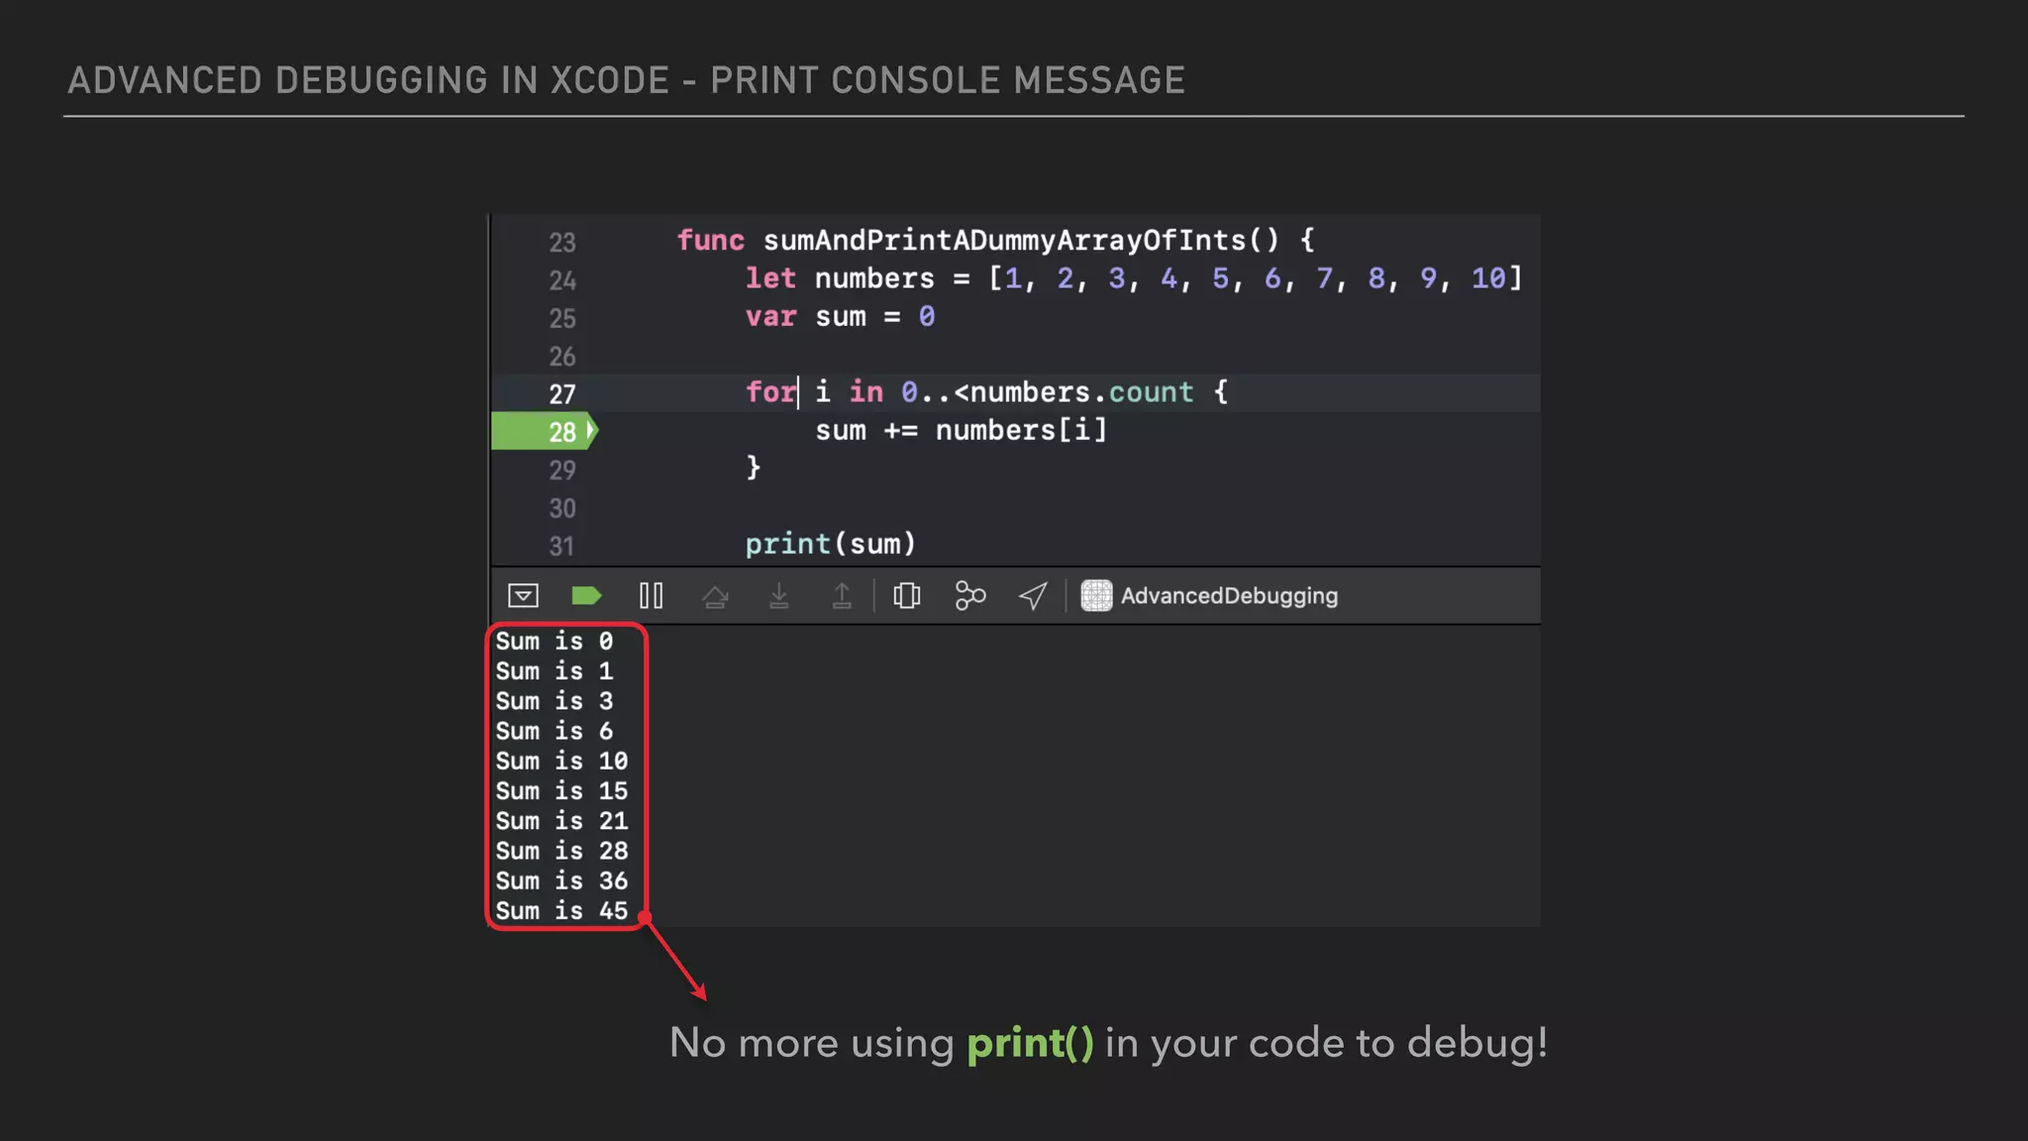
Task: Click console line 'Sum is 1'
Action: click(555, 671)
